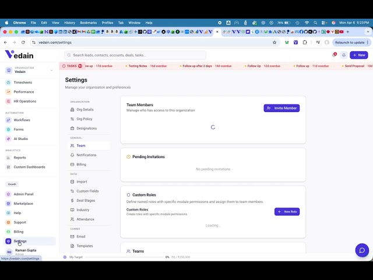Go back in browser

click(x=5, y=43)
